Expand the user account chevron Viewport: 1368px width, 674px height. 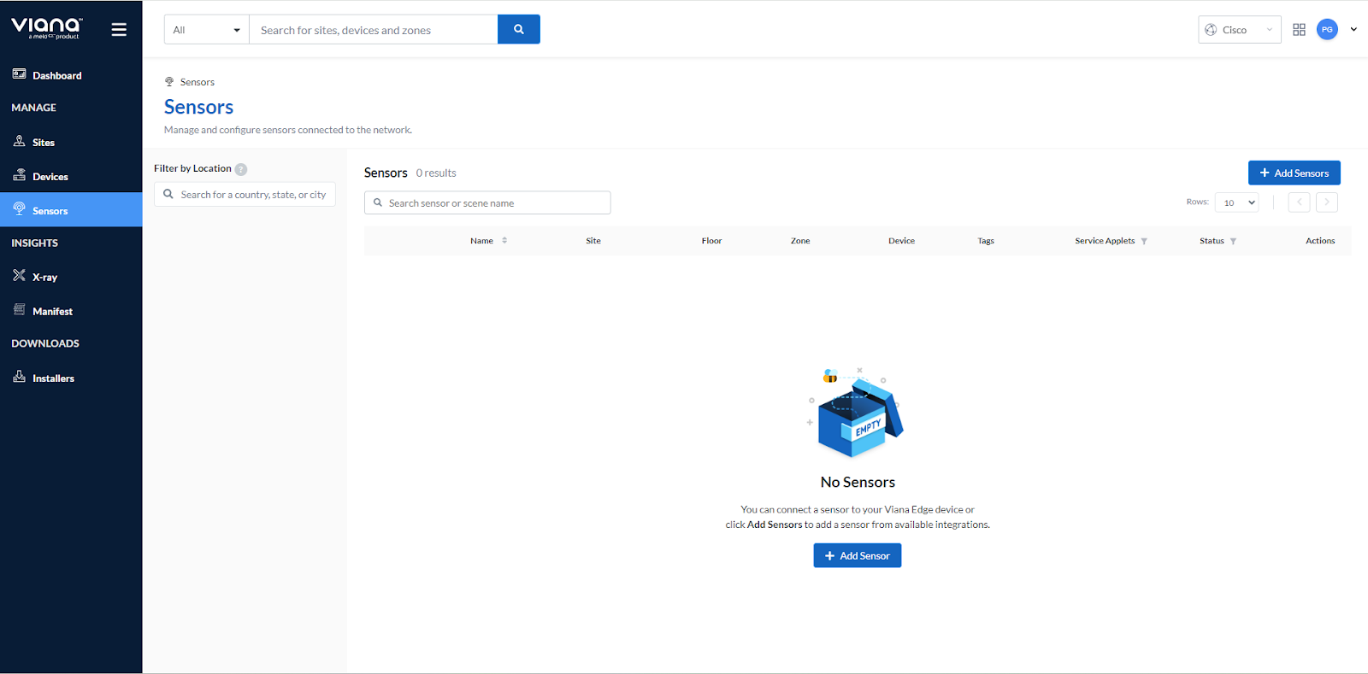1353,30
